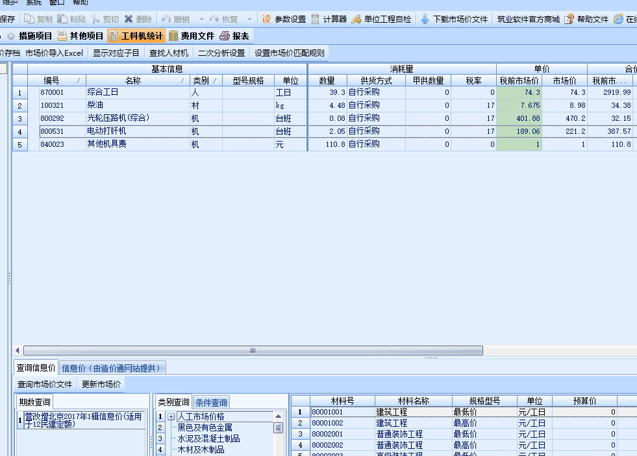Image resolution: width=637 pixels, height=456 pixels.
Task: Open the 恢复 redo dropdown arrow
Action: 249,19
